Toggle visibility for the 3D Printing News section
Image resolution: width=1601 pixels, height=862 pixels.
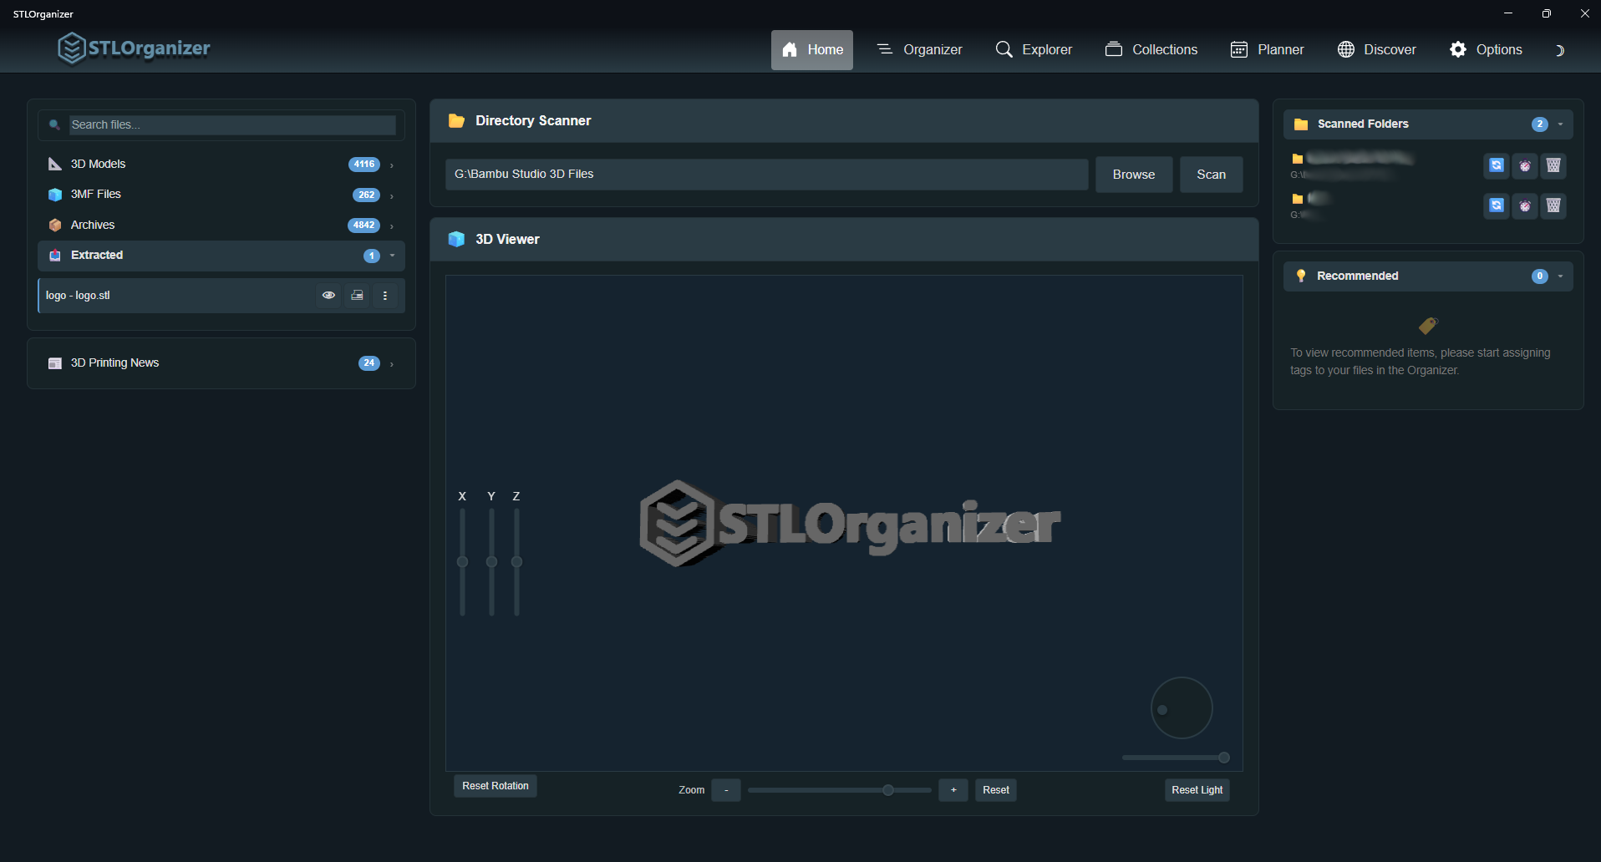click(x=390, y=363)
